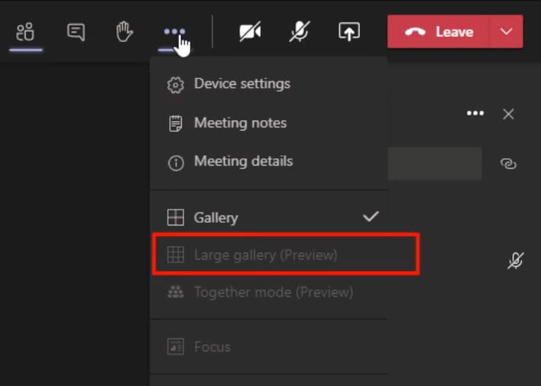541x386 pixels.
Task: Unmute the microphone in toolbar
Action: click(299, 32)
